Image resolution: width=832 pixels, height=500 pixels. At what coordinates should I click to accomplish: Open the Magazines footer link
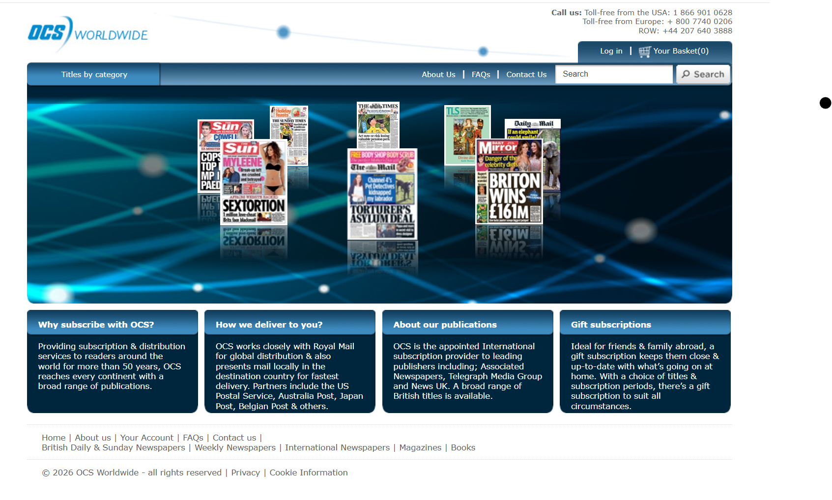tap(420, 448)
